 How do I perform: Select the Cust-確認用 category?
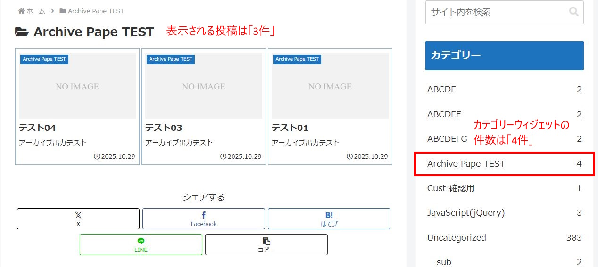[x=451, y=188]
